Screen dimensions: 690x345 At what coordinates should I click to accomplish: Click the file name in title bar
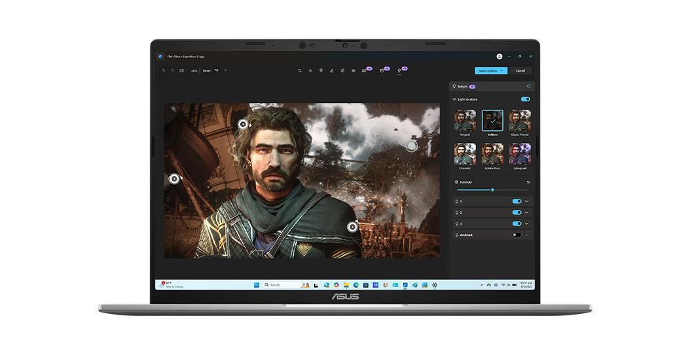(185, 57)
